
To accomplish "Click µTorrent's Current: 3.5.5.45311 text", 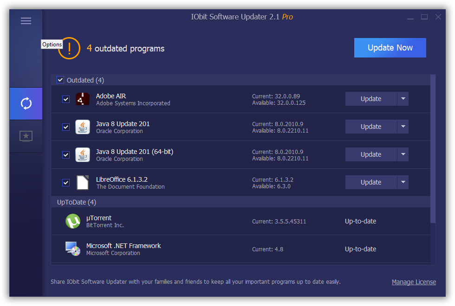I will point(279,222).
